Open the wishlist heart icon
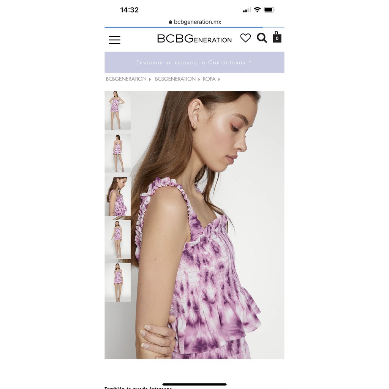This screenshot has width=389, height=389. point(245,38)
